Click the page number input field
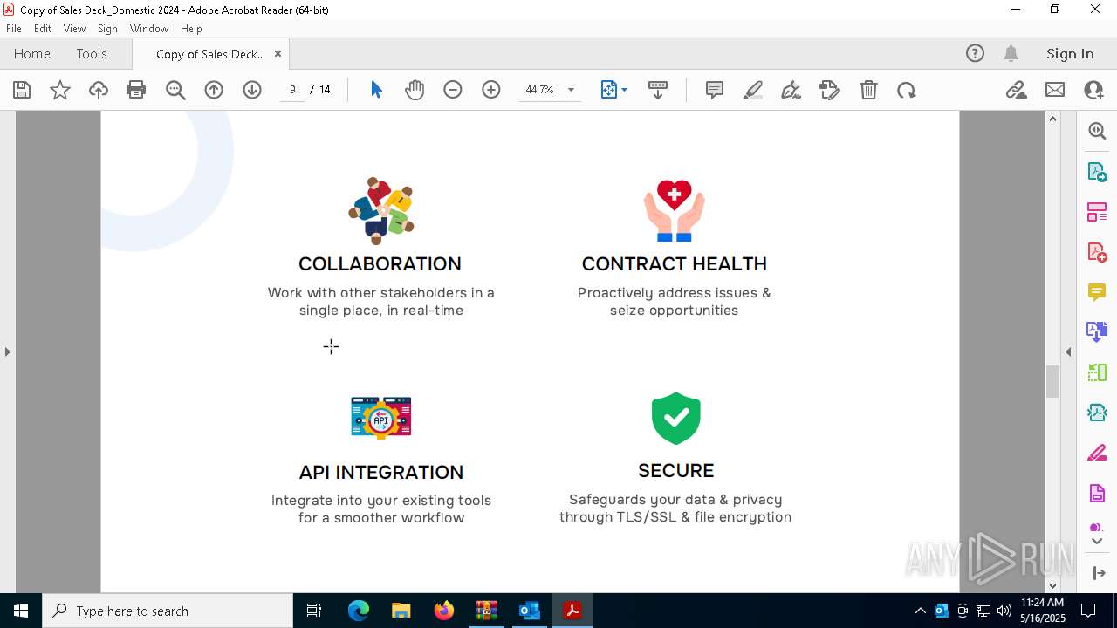 292,90
